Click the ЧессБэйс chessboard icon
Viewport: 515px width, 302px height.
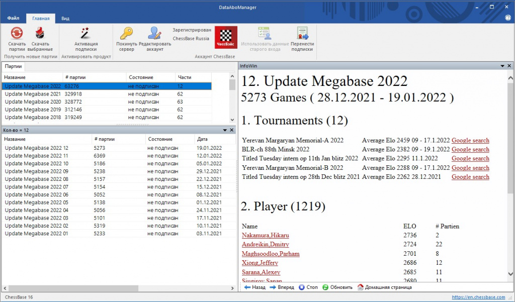click(x=226, y=37)
